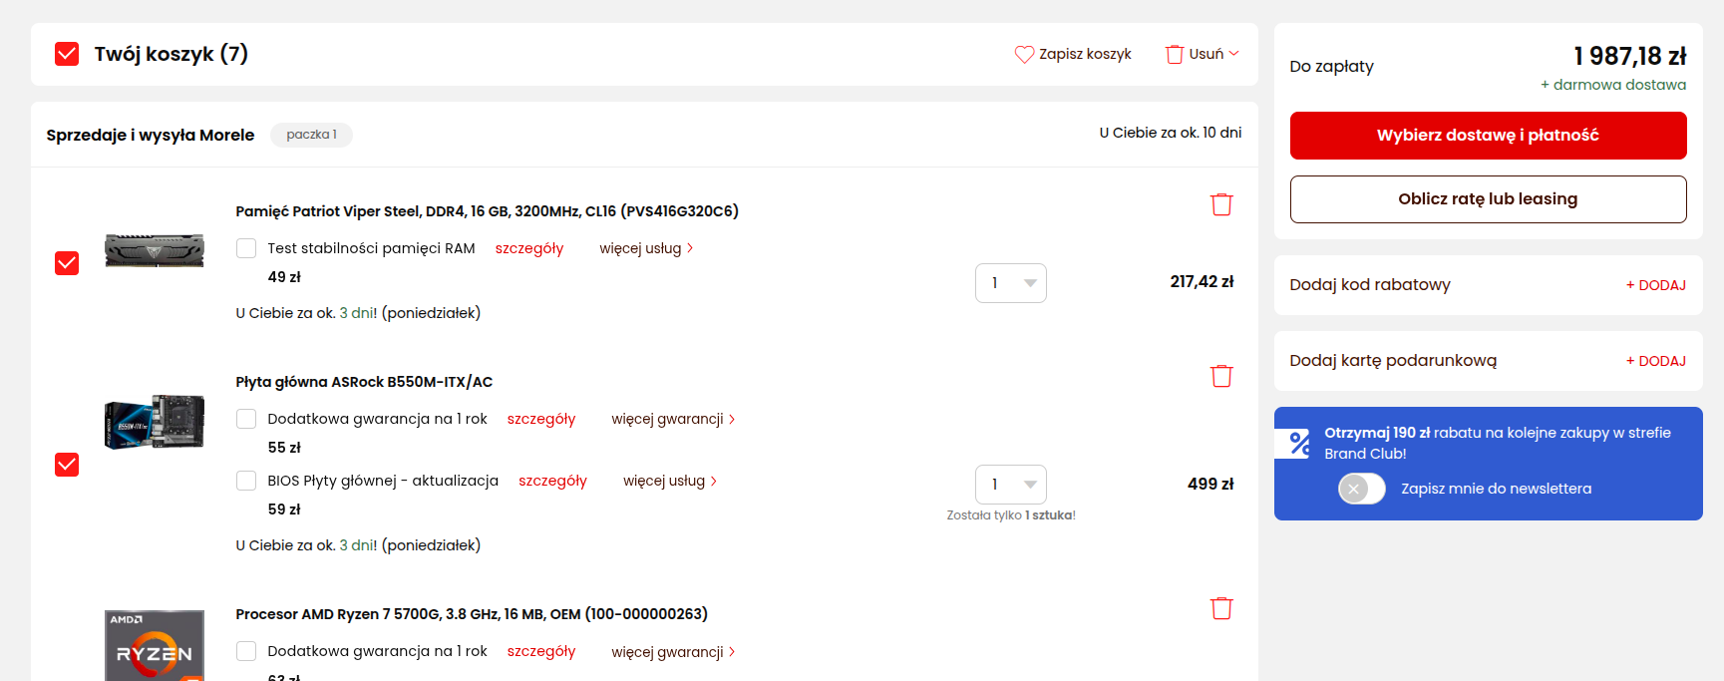The width and height of the screenshot is (1724, 681).
Task: Enable the Test stabilności pamięci RAM option
Action: tap(246, 248)
